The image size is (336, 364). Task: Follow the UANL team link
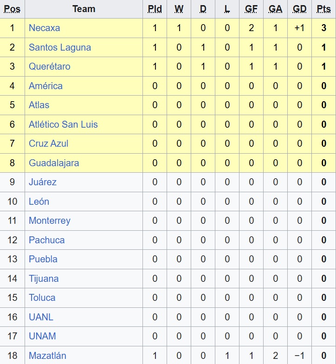click(41, 317)
